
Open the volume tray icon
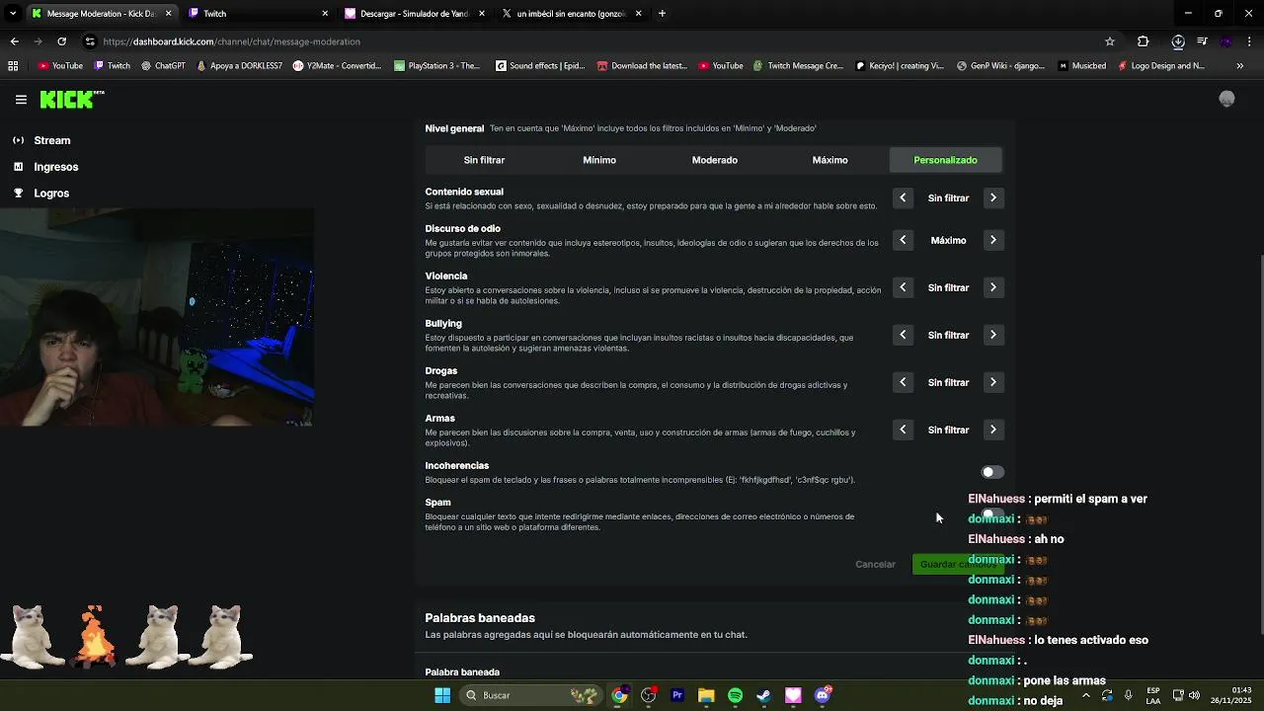point(1195,695)
